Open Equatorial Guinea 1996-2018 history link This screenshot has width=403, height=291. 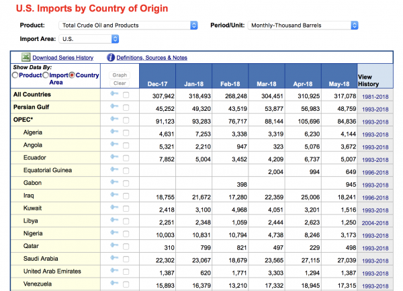375,173
